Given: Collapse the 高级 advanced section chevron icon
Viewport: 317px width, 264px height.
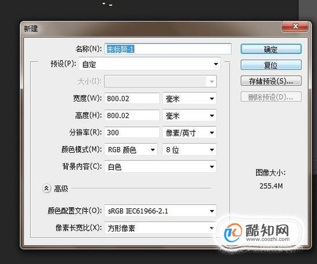Looking at the screenshot, I should pos(46,189).
